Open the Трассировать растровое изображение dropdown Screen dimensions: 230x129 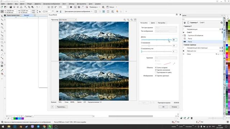[x=92, y=11]
